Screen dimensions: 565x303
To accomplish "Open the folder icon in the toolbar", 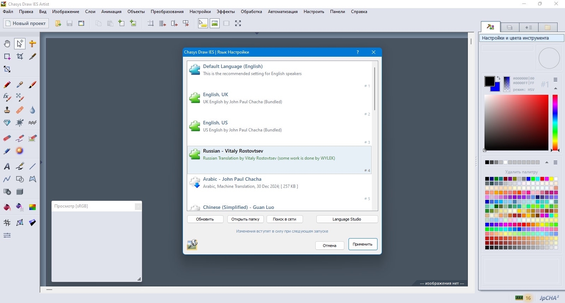I will 58,23.
